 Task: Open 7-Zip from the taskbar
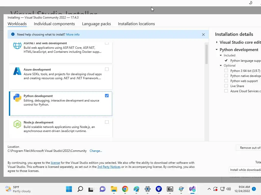(x=170, y=189)
